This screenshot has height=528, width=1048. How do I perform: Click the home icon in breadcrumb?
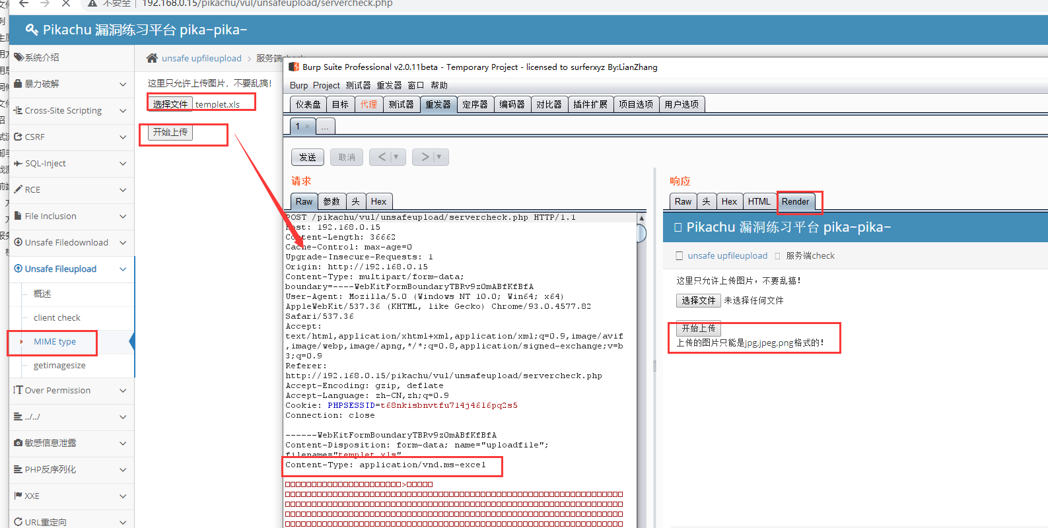[152, 58]
